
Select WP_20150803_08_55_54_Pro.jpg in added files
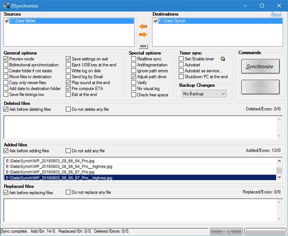(x=140, y=161)
